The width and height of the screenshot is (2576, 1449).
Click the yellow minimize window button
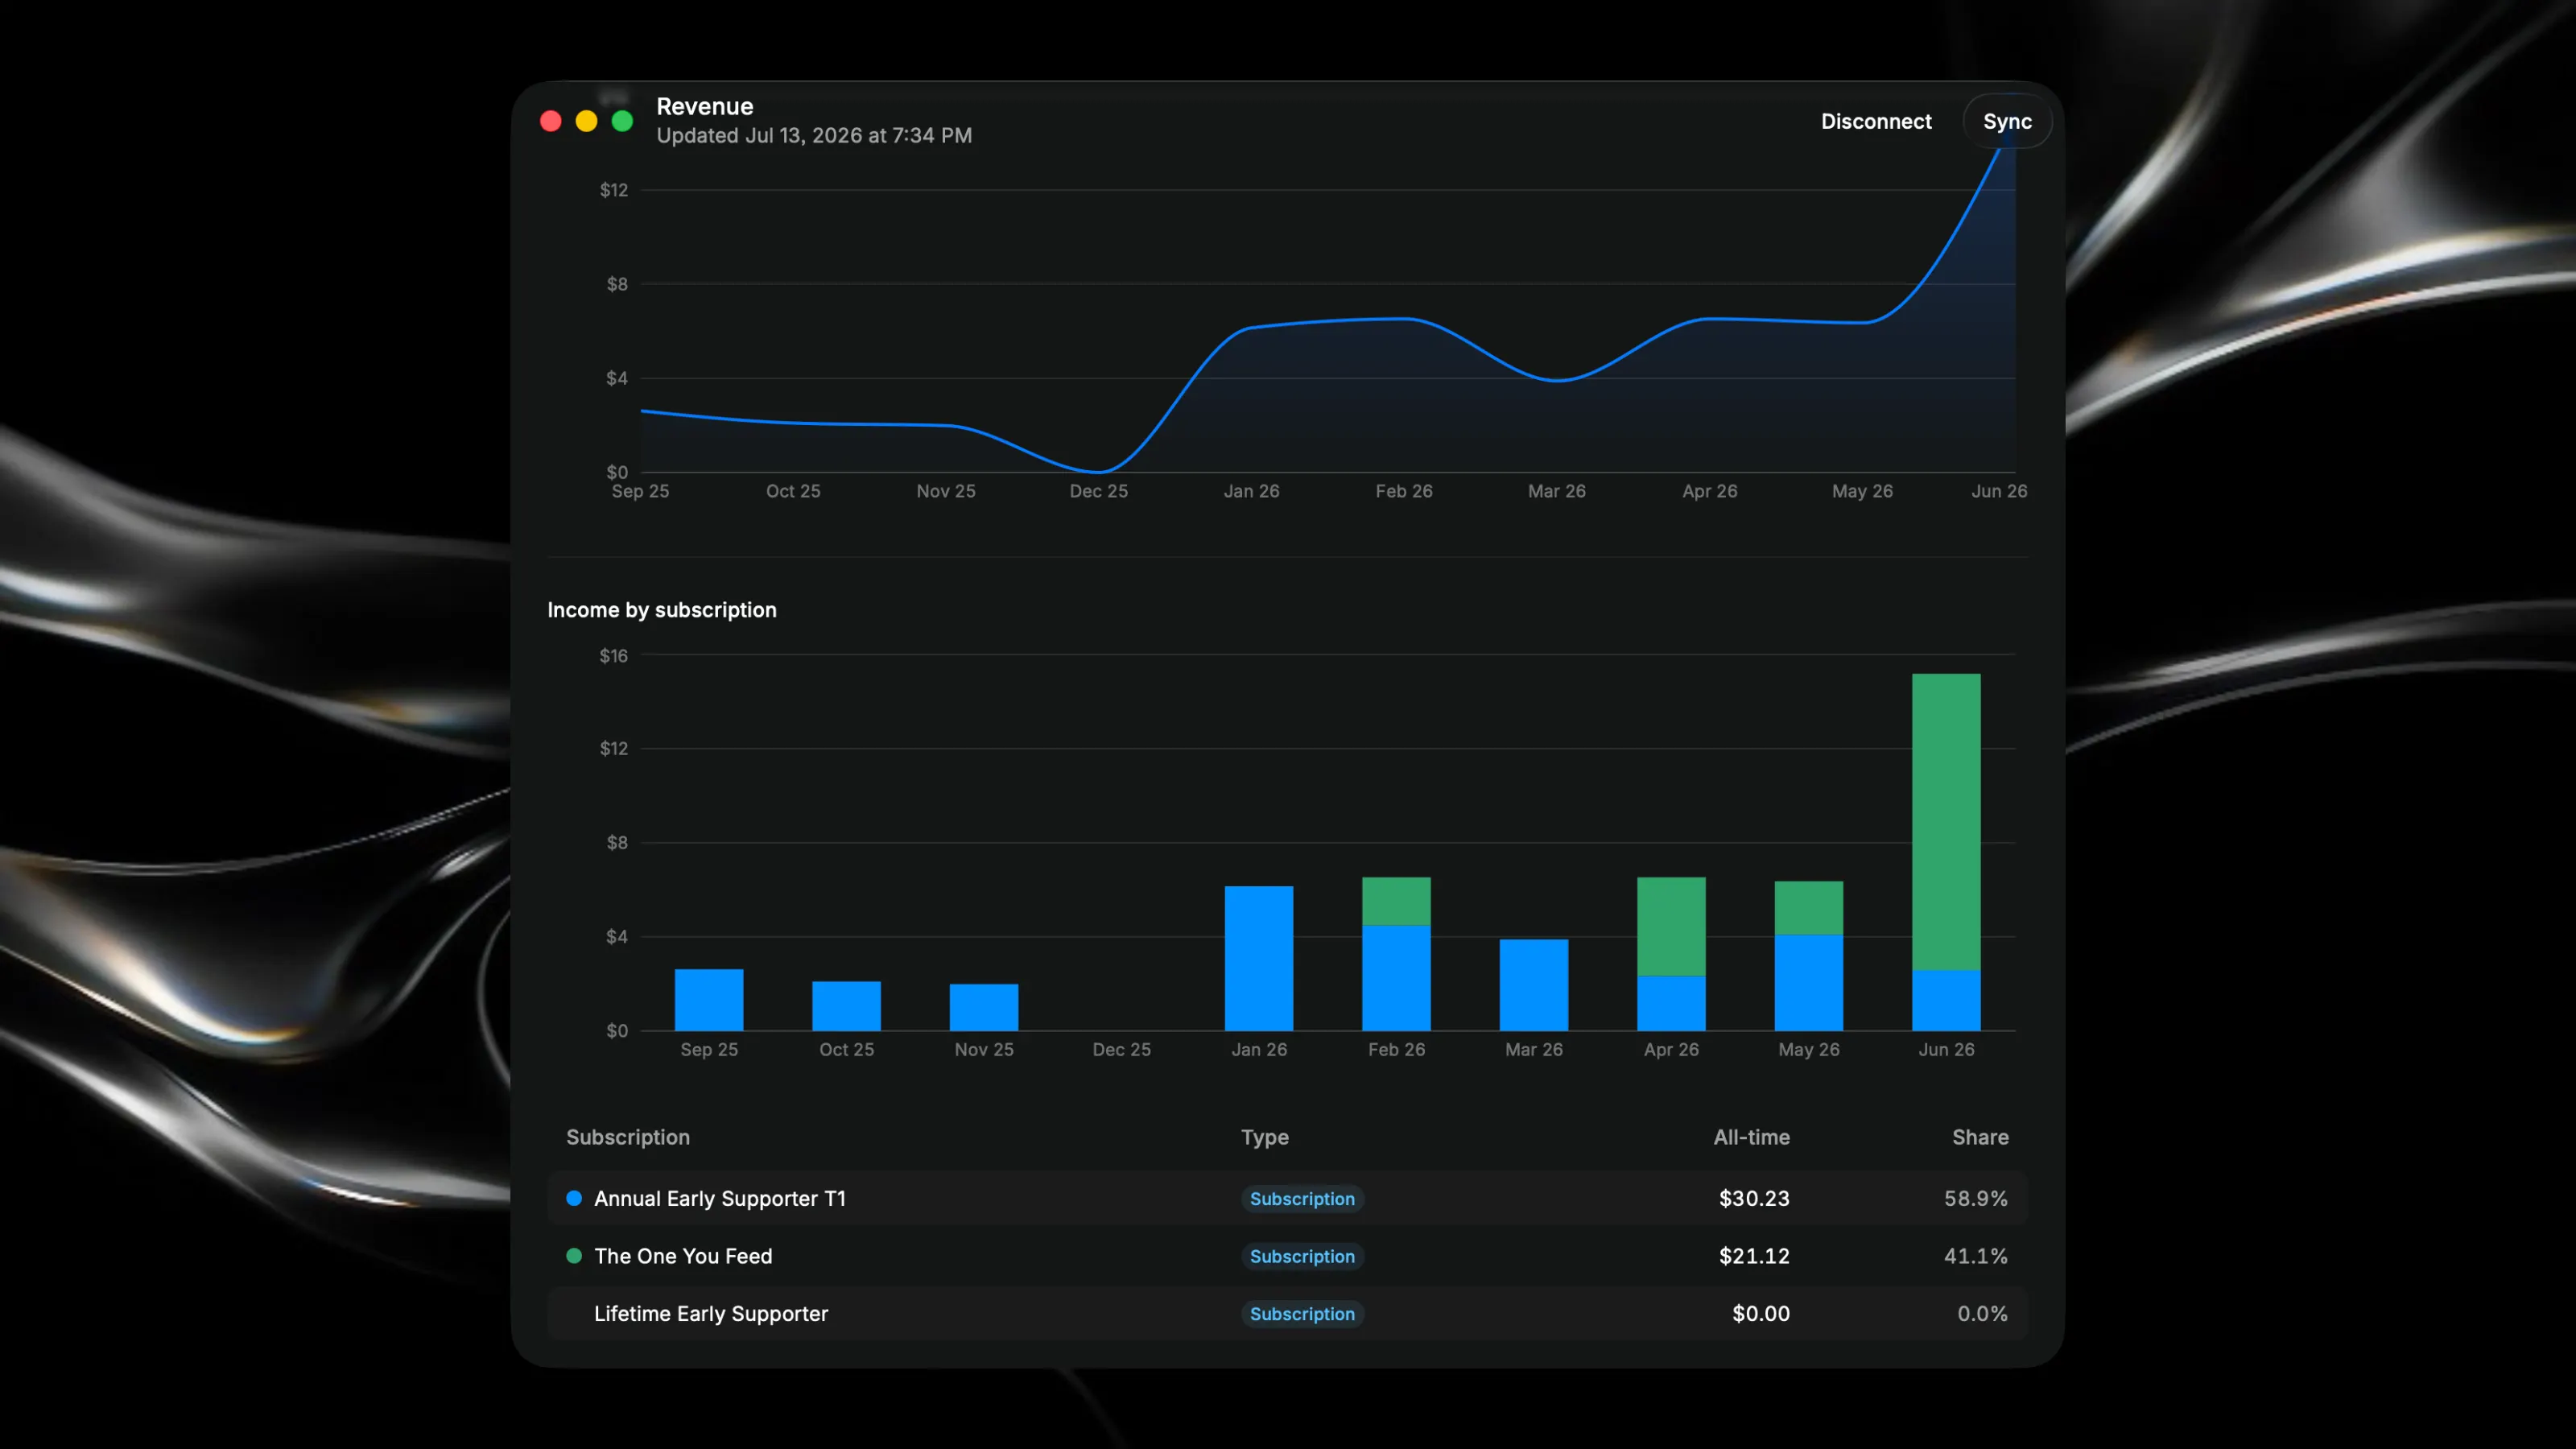tap(587, 121)
